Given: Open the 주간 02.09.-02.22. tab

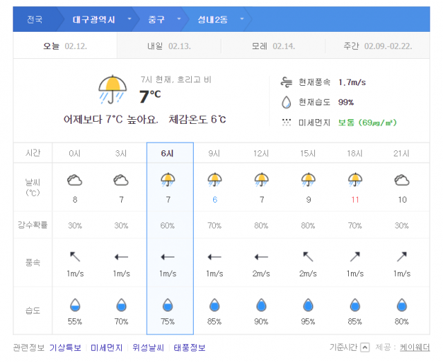Looking at the screenshot, I should [x=377, y=46].
